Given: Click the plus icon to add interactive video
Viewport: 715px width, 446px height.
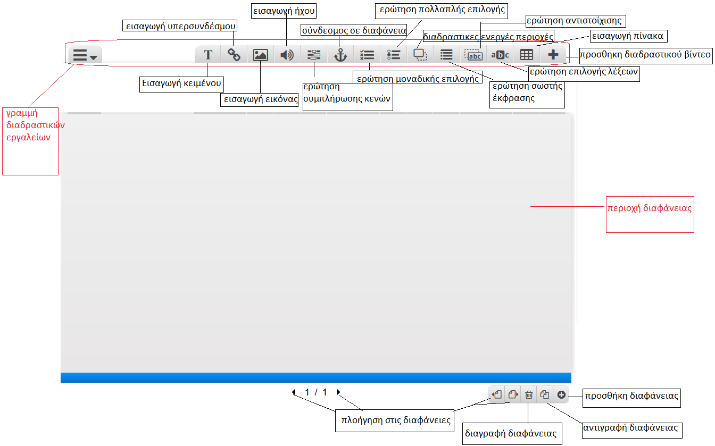Looking at the screenshot, I should pos(553,55).
